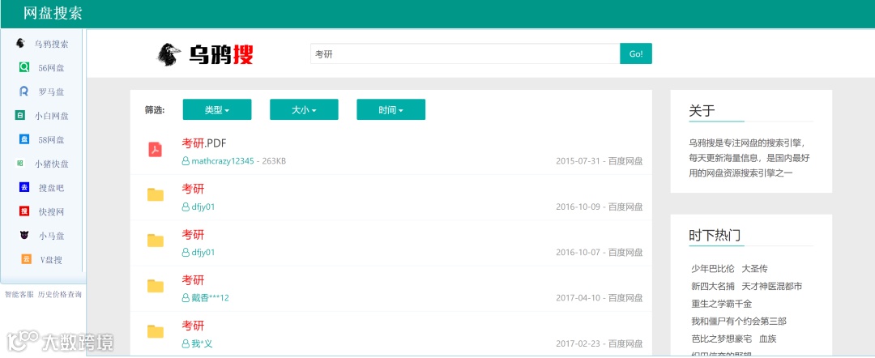Open the 大小 filter dropdown
This screenshot has height=358, width=875.
[x=304, y=110]
